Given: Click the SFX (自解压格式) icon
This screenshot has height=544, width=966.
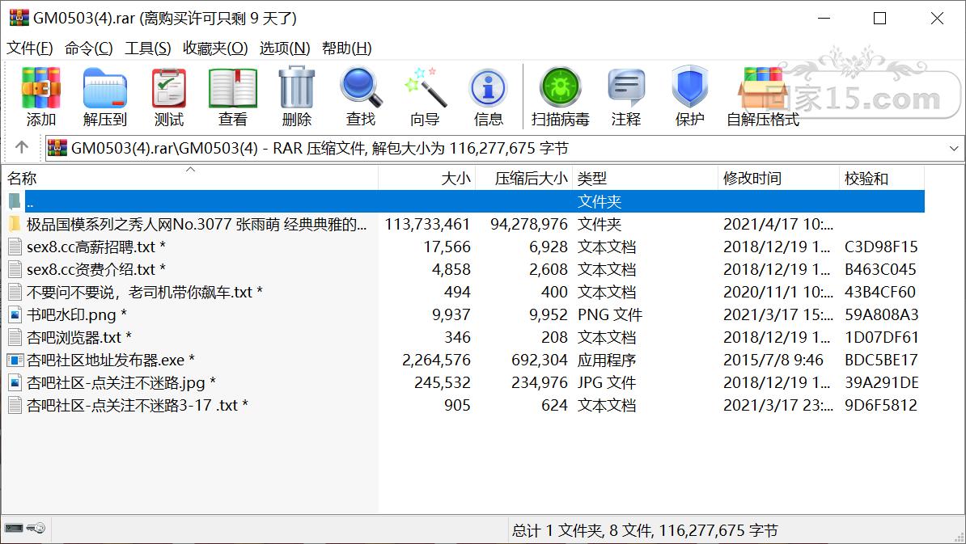Looking at the screenshot, I should [763, 88].
